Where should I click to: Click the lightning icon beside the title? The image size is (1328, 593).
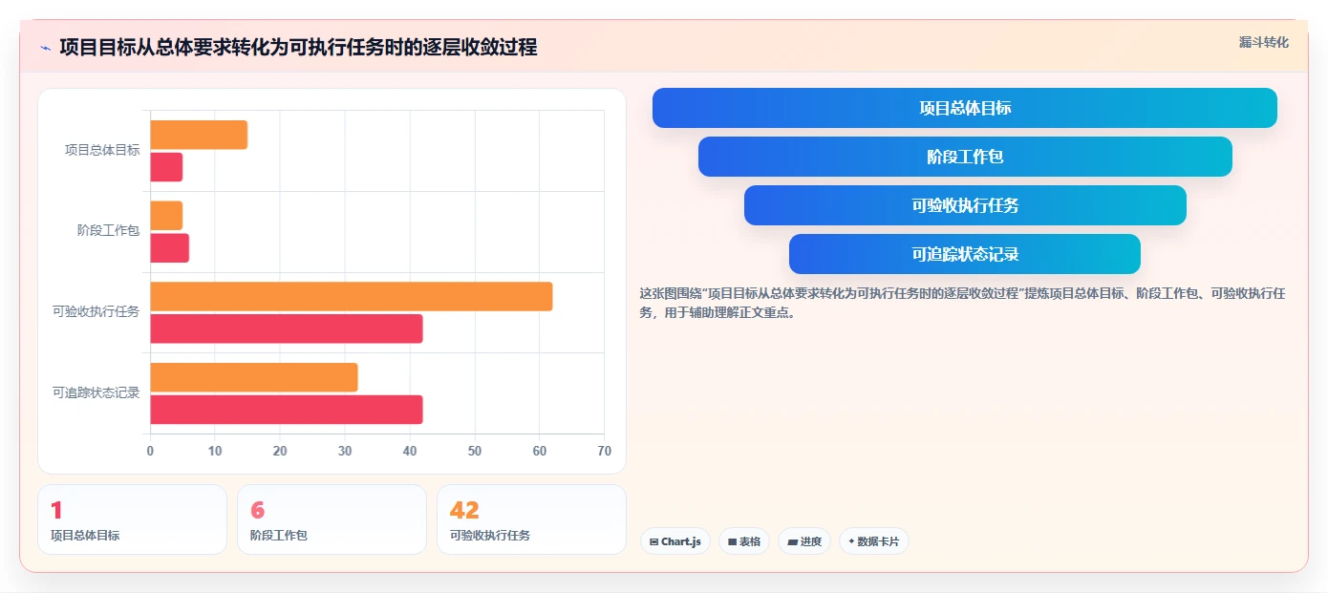pyautogui.click(x=46, y=48)
